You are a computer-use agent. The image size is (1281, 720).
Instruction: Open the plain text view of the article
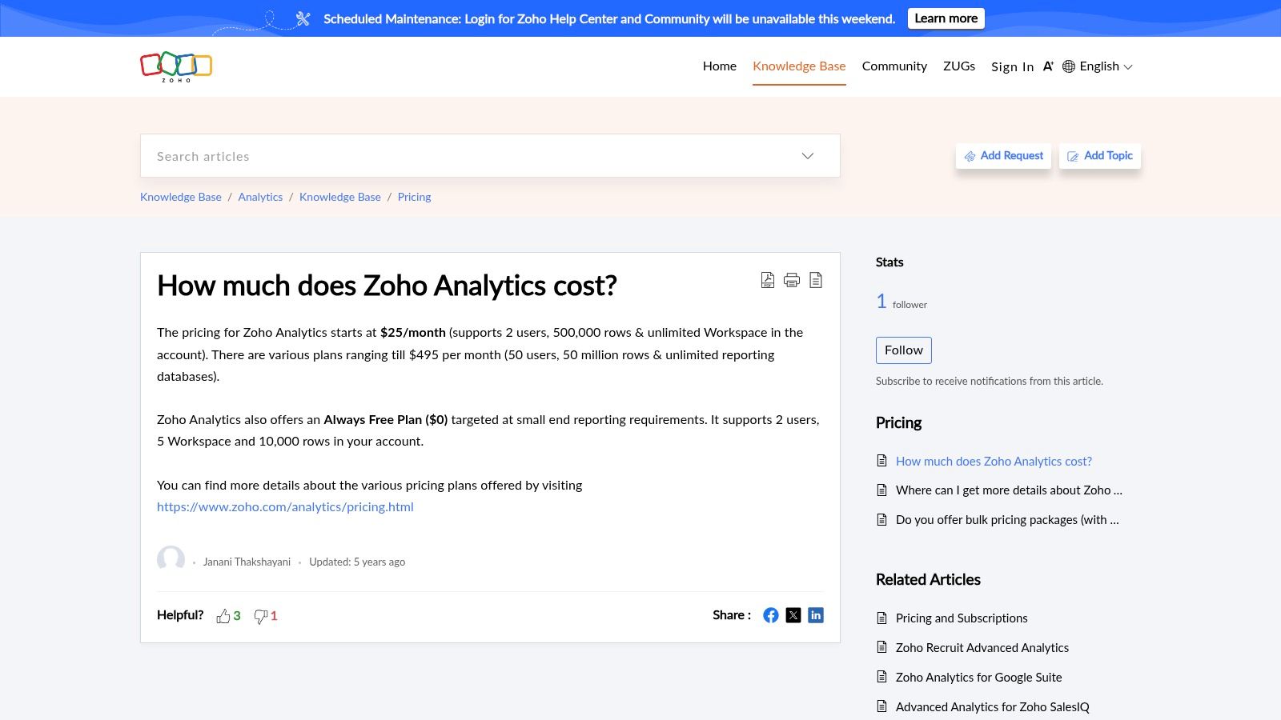(815, 280)
